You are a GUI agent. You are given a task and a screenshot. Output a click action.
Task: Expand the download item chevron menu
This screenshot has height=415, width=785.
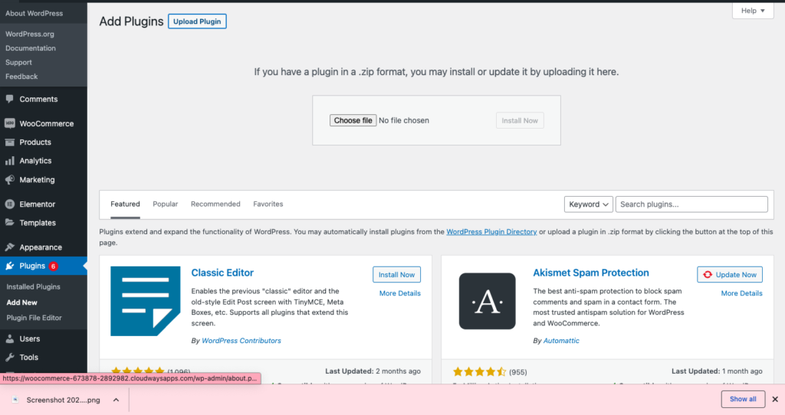[x=117, y=400]
